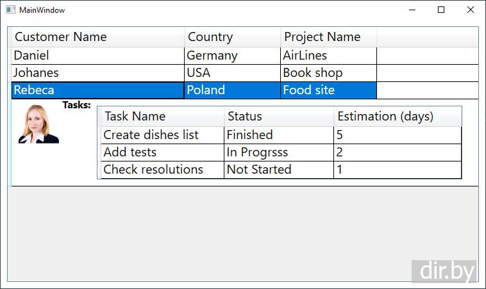The width and height of the screenshot is (486, 289).
Task: Select the Daniel customer row
Action: (x=97, y=56)
